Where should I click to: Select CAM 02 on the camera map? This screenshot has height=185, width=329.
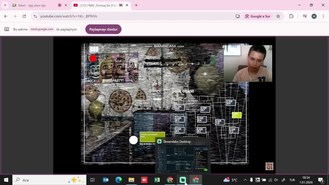[201, 130]
